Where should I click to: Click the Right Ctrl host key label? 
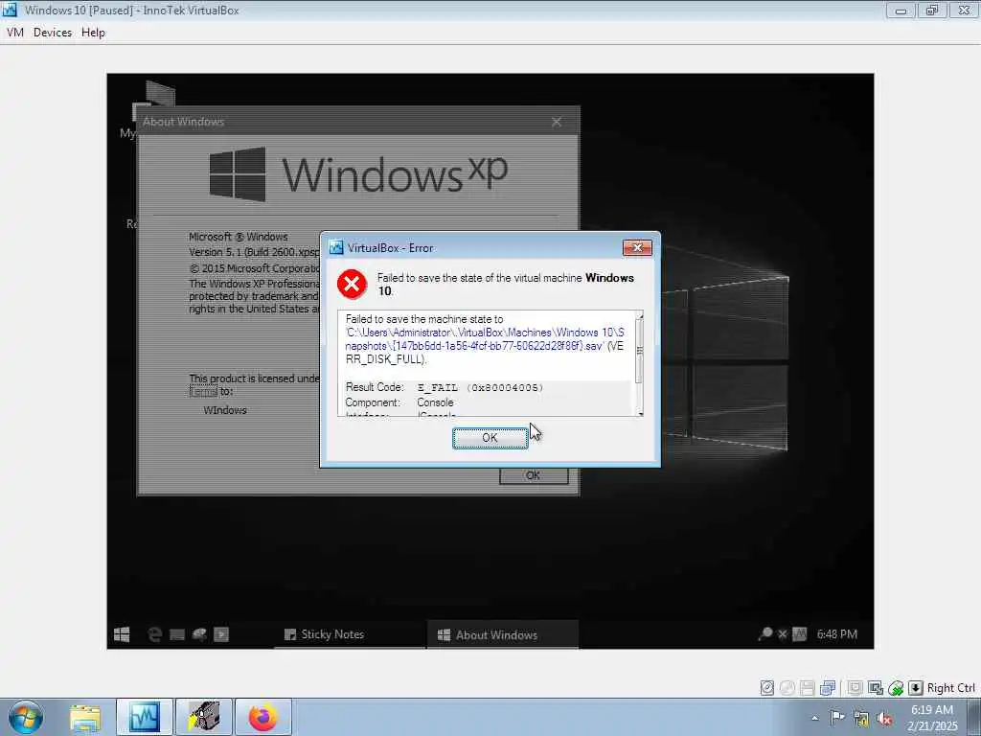950,688
